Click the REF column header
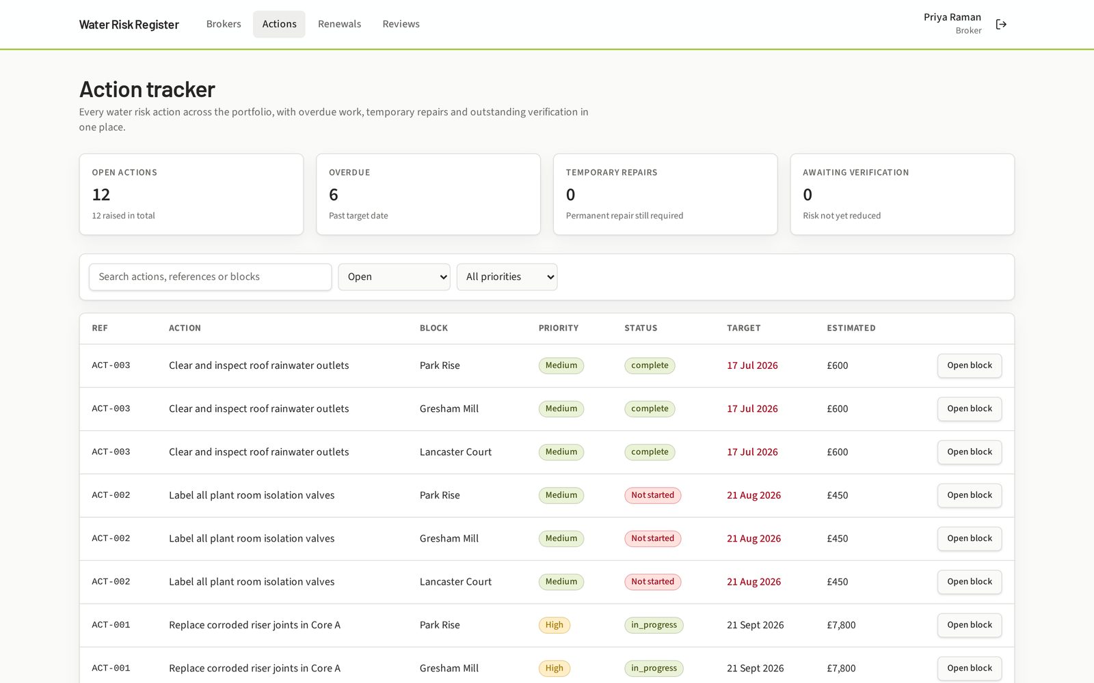This screenshot has width=1094, height=683. click(x=100, y=328)
